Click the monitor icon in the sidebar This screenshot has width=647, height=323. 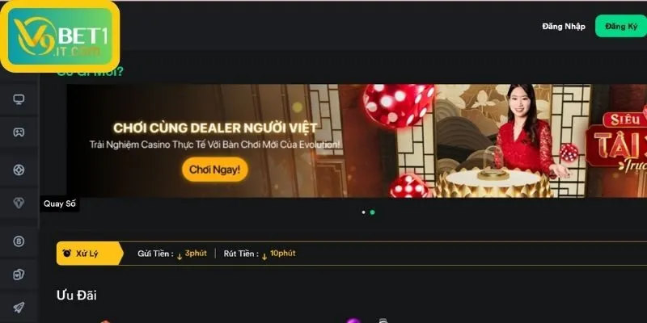tap(19, 99)
